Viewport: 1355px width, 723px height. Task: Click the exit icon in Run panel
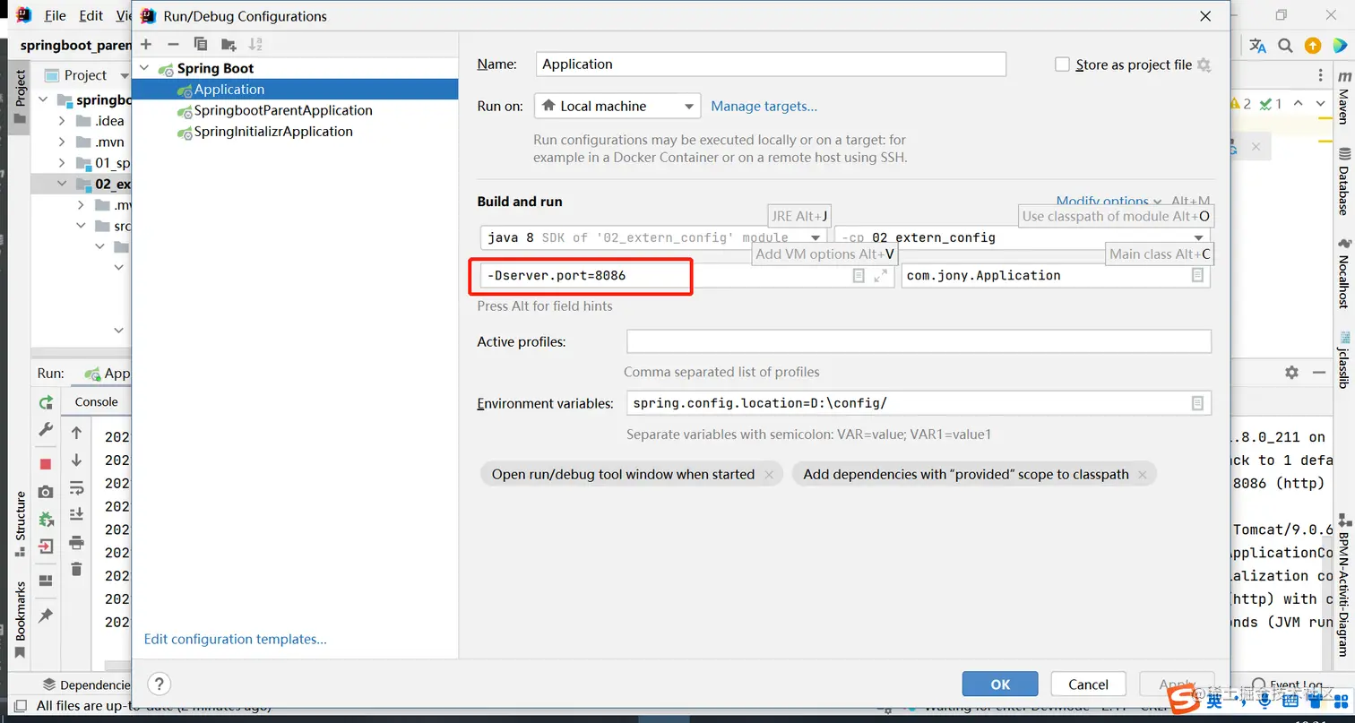coord(46,546)
